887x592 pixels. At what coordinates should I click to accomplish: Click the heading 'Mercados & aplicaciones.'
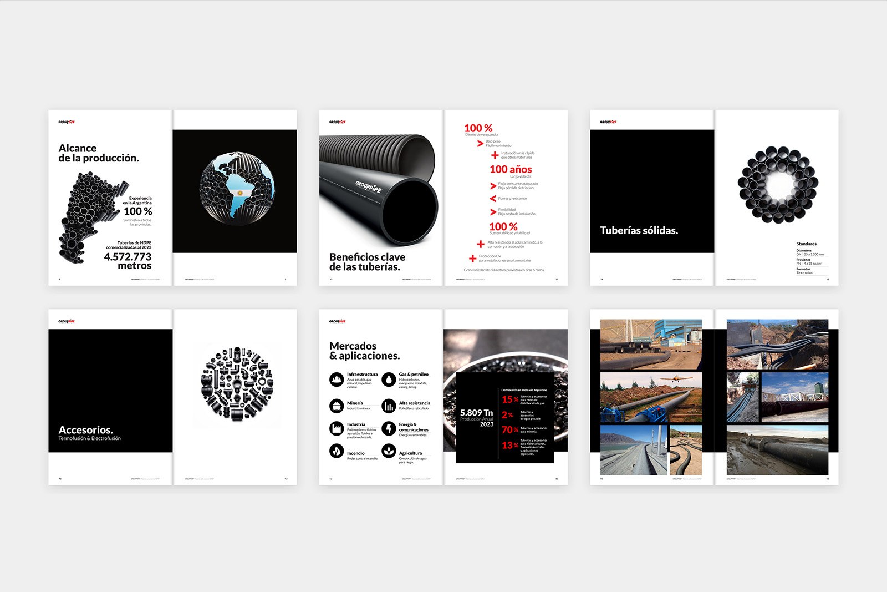[364, 351]
